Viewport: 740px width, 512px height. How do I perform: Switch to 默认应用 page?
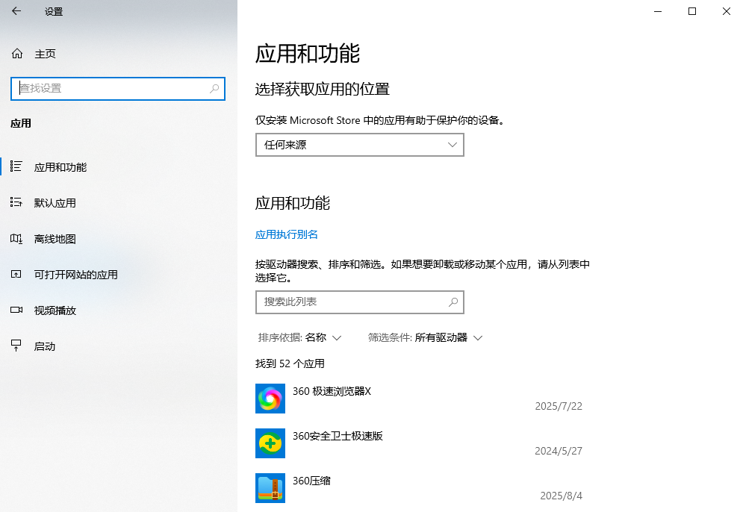point(55,203)
